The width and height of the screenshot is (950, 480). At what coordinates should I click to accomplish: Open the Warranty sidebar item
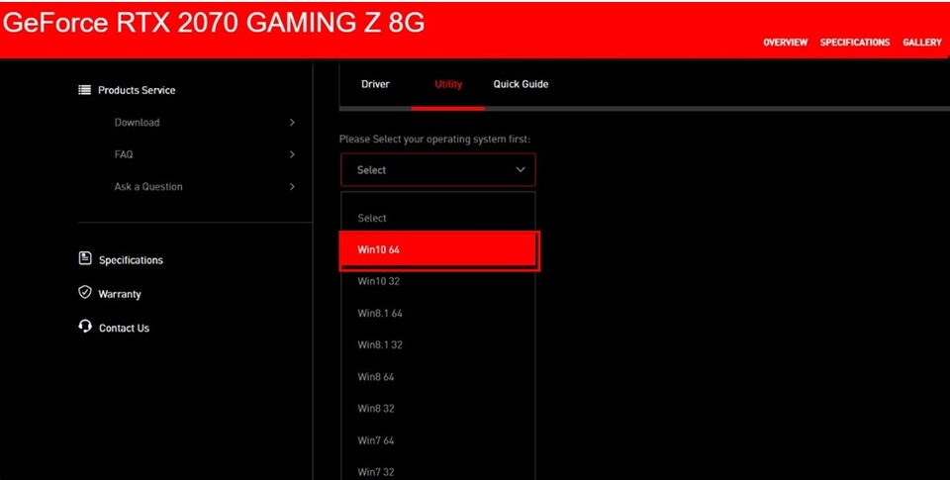point(120,294)
